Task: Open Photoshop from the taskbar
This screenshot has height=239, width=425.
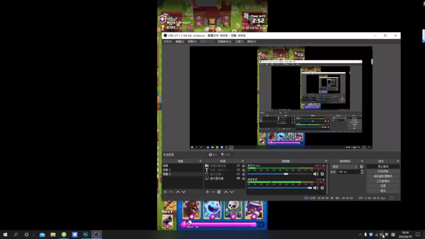Action: pos(86,235)
